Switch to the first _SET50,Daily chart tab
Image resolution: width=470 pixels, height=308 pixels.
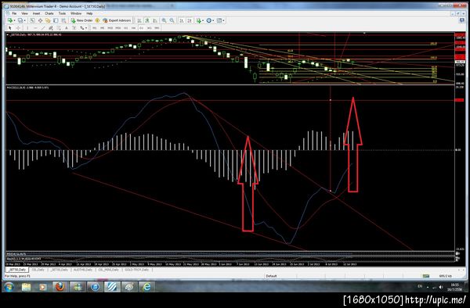pos(17,270)
